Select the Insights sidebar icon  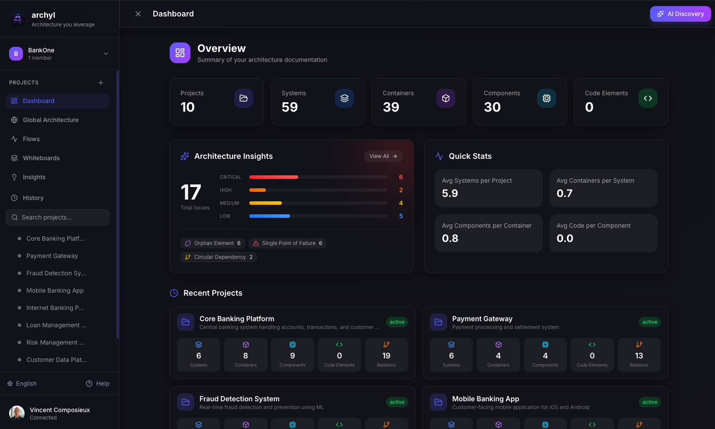tap(14, 177)
